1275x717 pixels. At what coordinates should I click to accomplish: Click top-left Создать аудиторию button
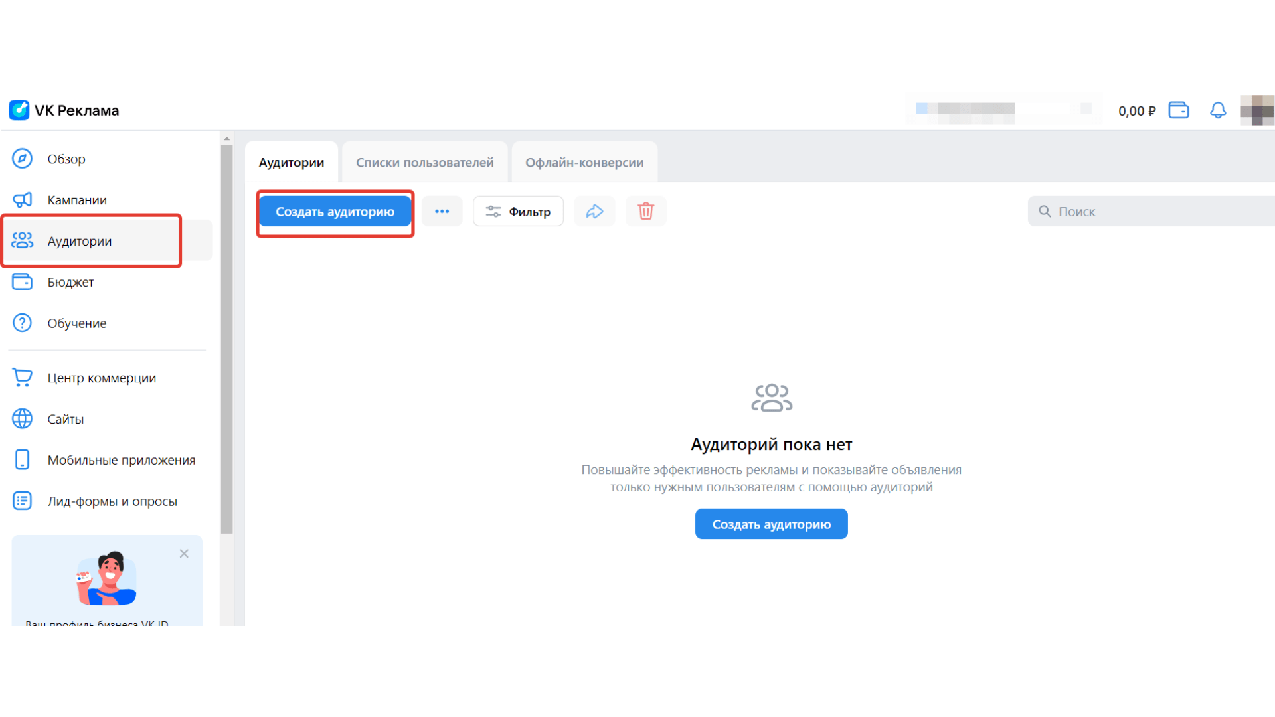point(335,212)
